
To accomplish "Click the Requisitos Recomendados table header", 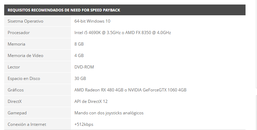I will [125, 10].
